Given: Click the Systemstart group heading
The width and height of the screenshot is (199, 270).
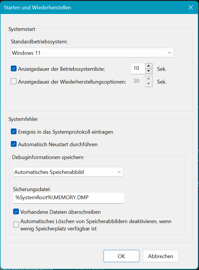Looking at the screenshot, I should [x=22, y=29].
